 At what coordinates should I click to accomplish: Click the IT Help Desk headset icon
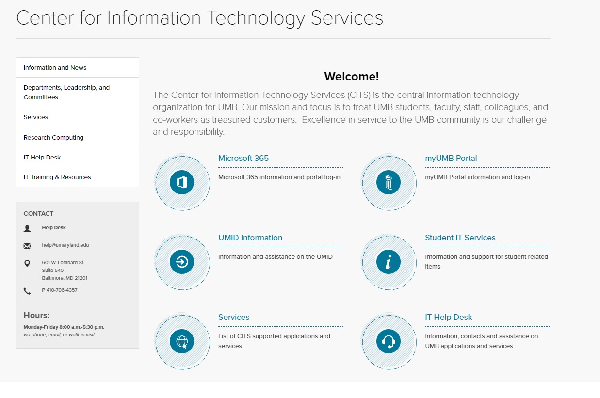click(x=389, y=342)
